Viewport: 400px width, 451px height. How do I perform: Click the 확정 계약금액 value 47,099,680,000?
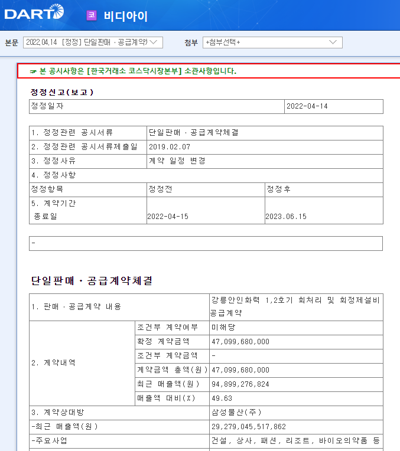coord(240,342)
